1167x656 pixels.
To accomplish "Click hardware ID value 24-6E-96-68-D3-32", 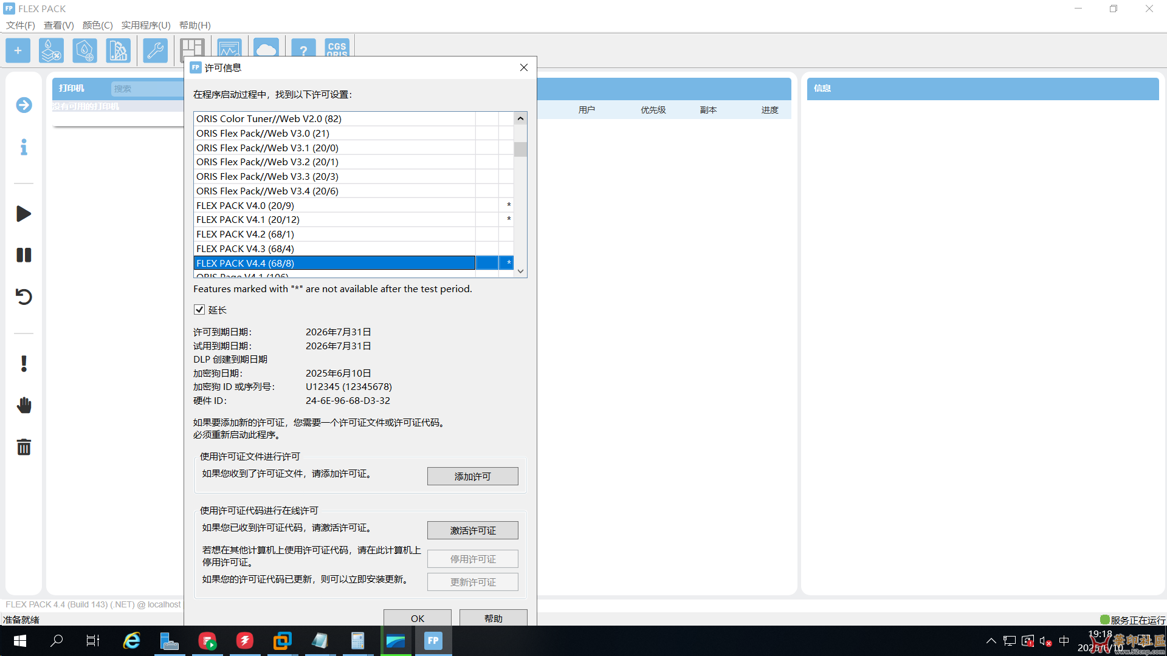I will coord(348,401).
